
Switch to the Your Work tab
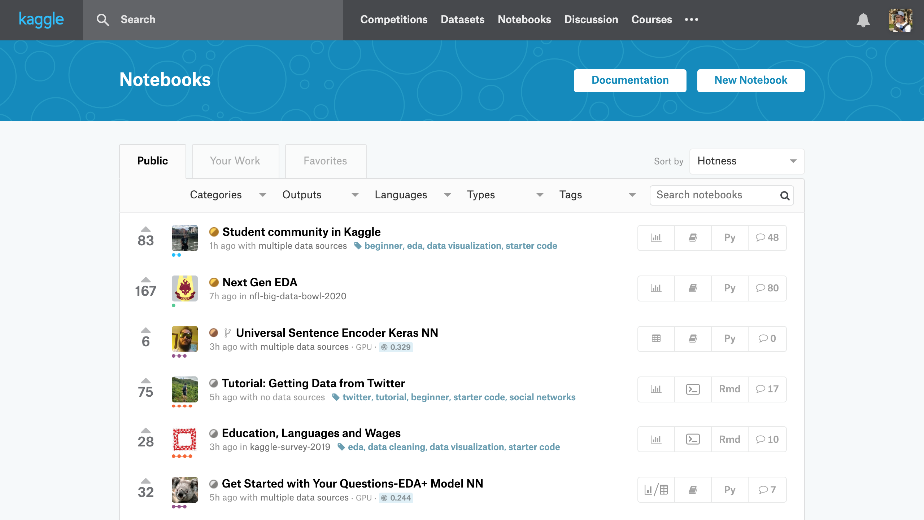(235, 161)
